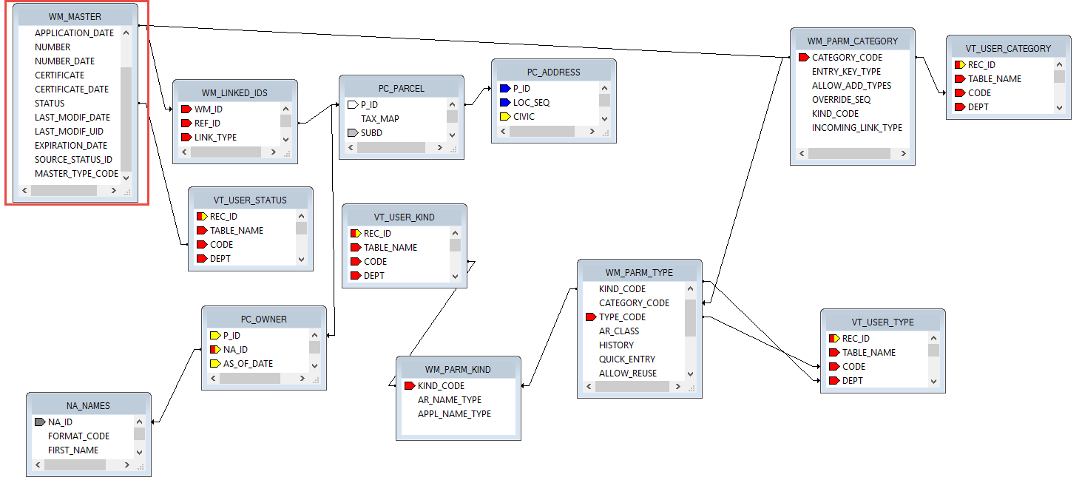Click the key icon beside KIND_CODE in WM_PARM_KIND
The height and width of the screenshot is (480, 1082).
pyautogui.click(x=409, y=386)
